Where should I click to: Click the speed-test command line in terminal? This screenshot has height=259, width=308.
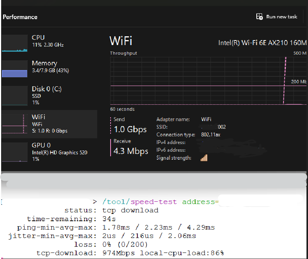[153, 201]
